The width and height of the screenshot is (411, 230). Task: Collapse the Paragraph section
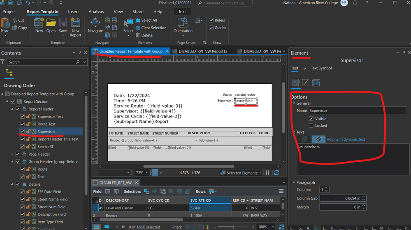point(294,182)
